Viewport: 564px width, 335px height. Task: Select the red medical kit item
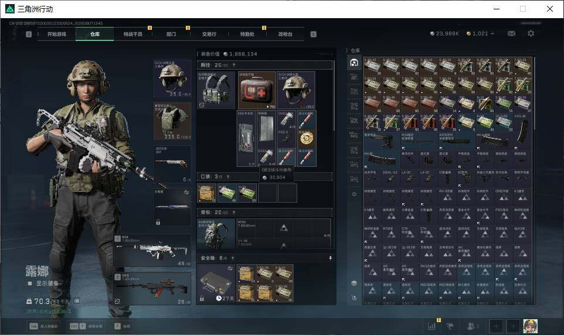257,90
